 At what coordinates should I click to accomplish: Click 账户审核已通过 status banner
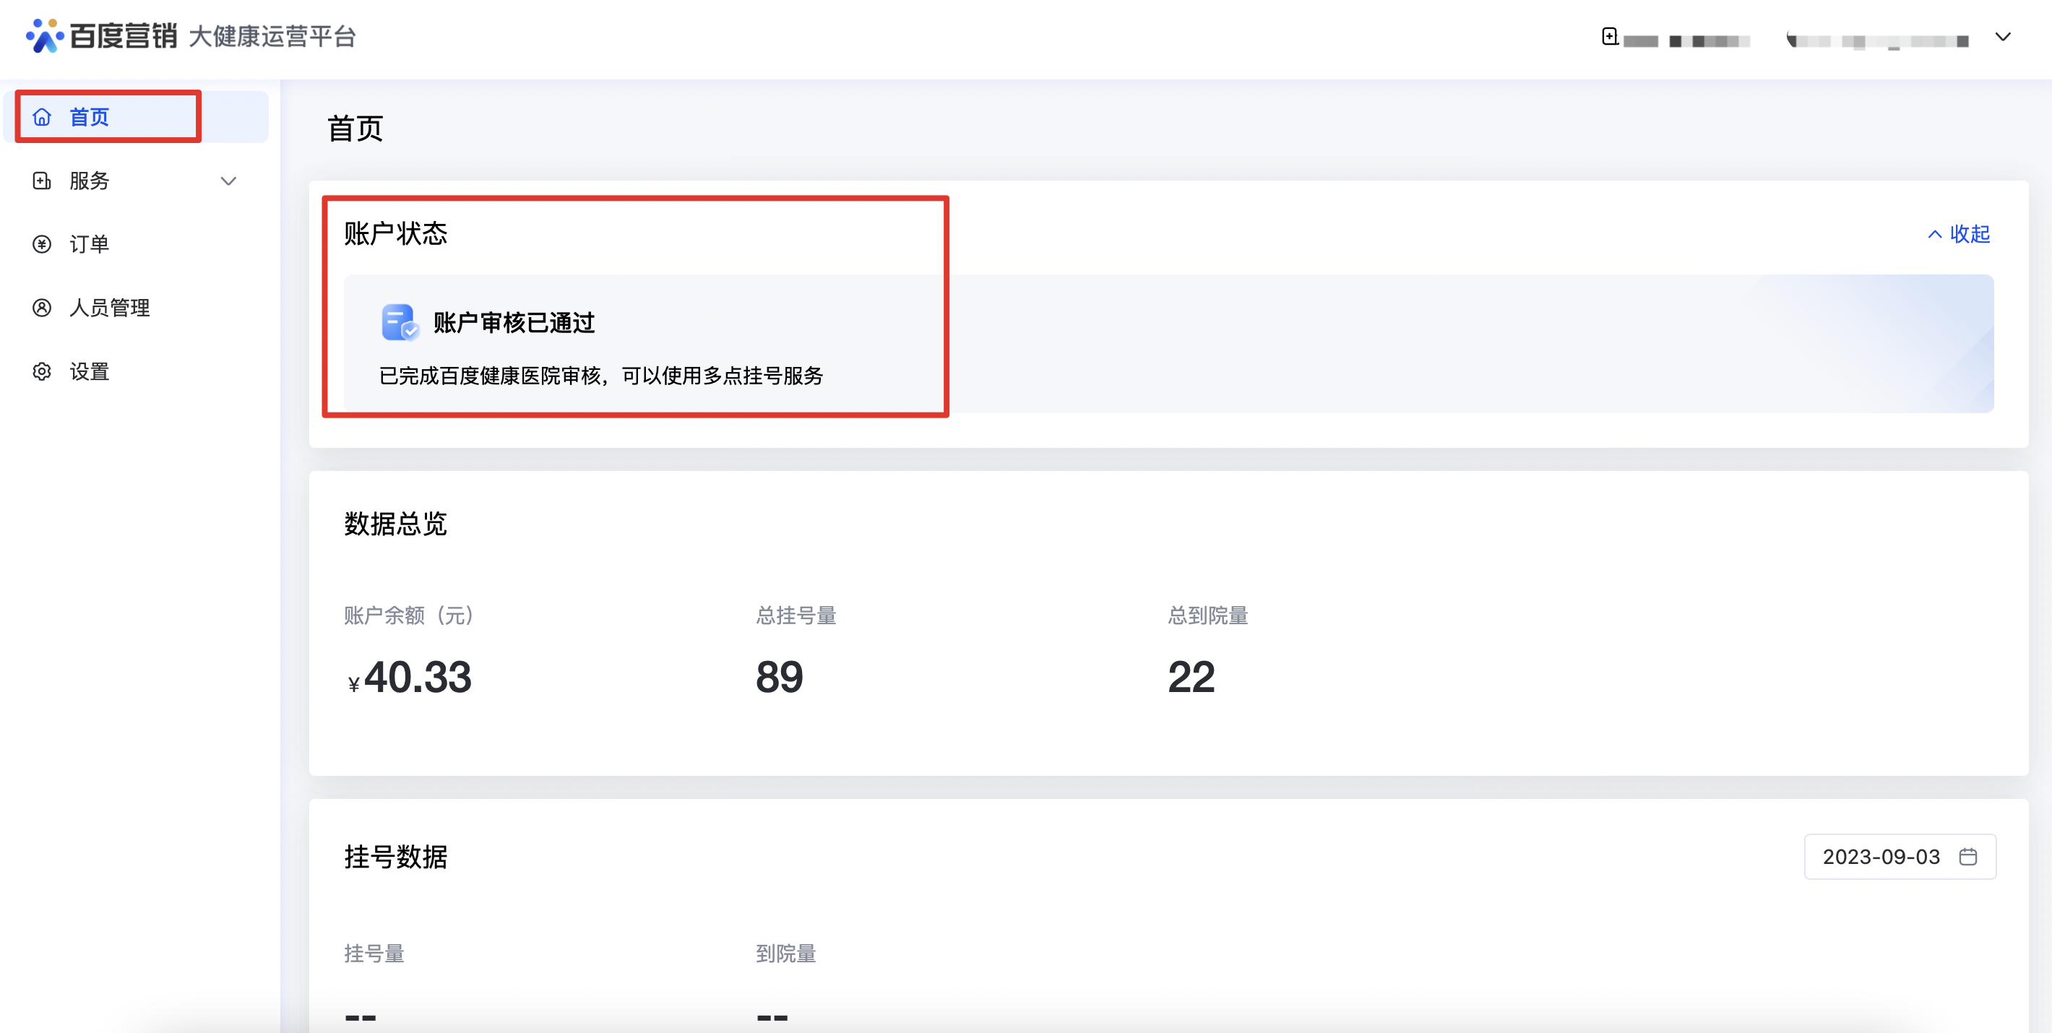point(514,323)
